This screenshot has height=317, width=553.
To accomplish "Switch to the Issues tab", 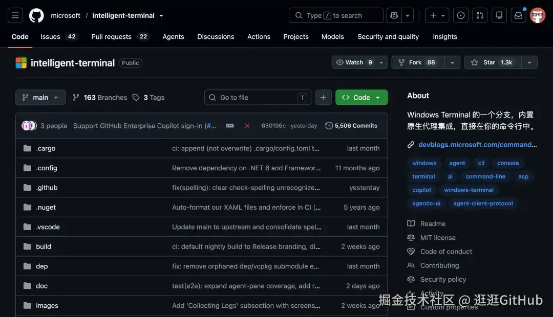I will [58, 37].
